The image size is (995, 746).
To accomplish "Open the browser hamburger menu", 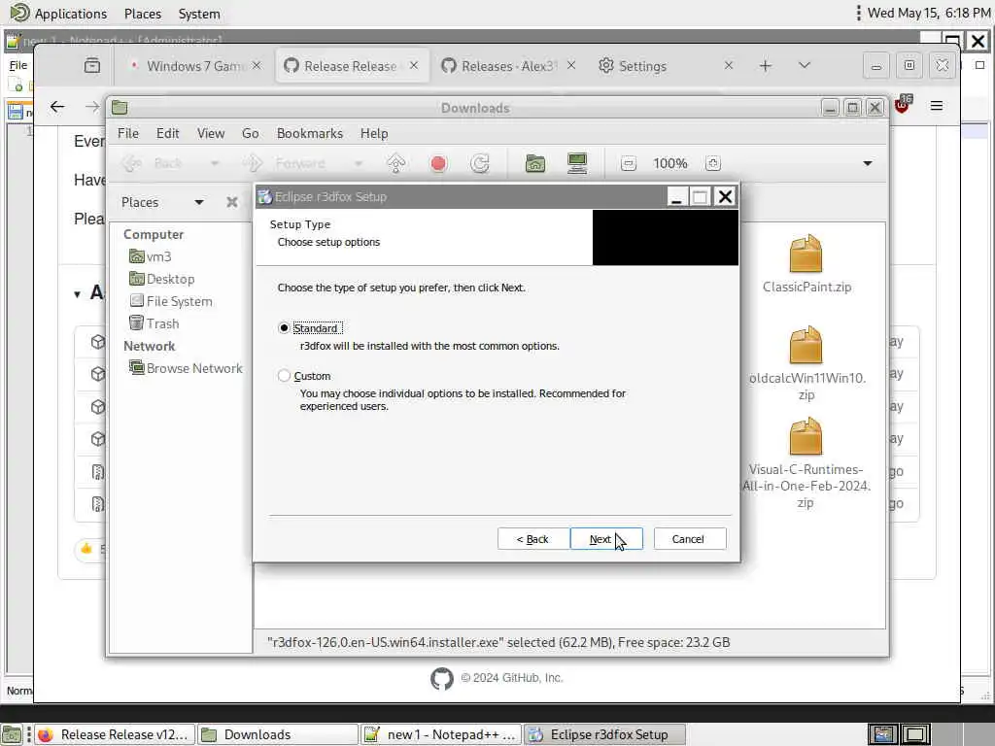I will pos(936,106).
